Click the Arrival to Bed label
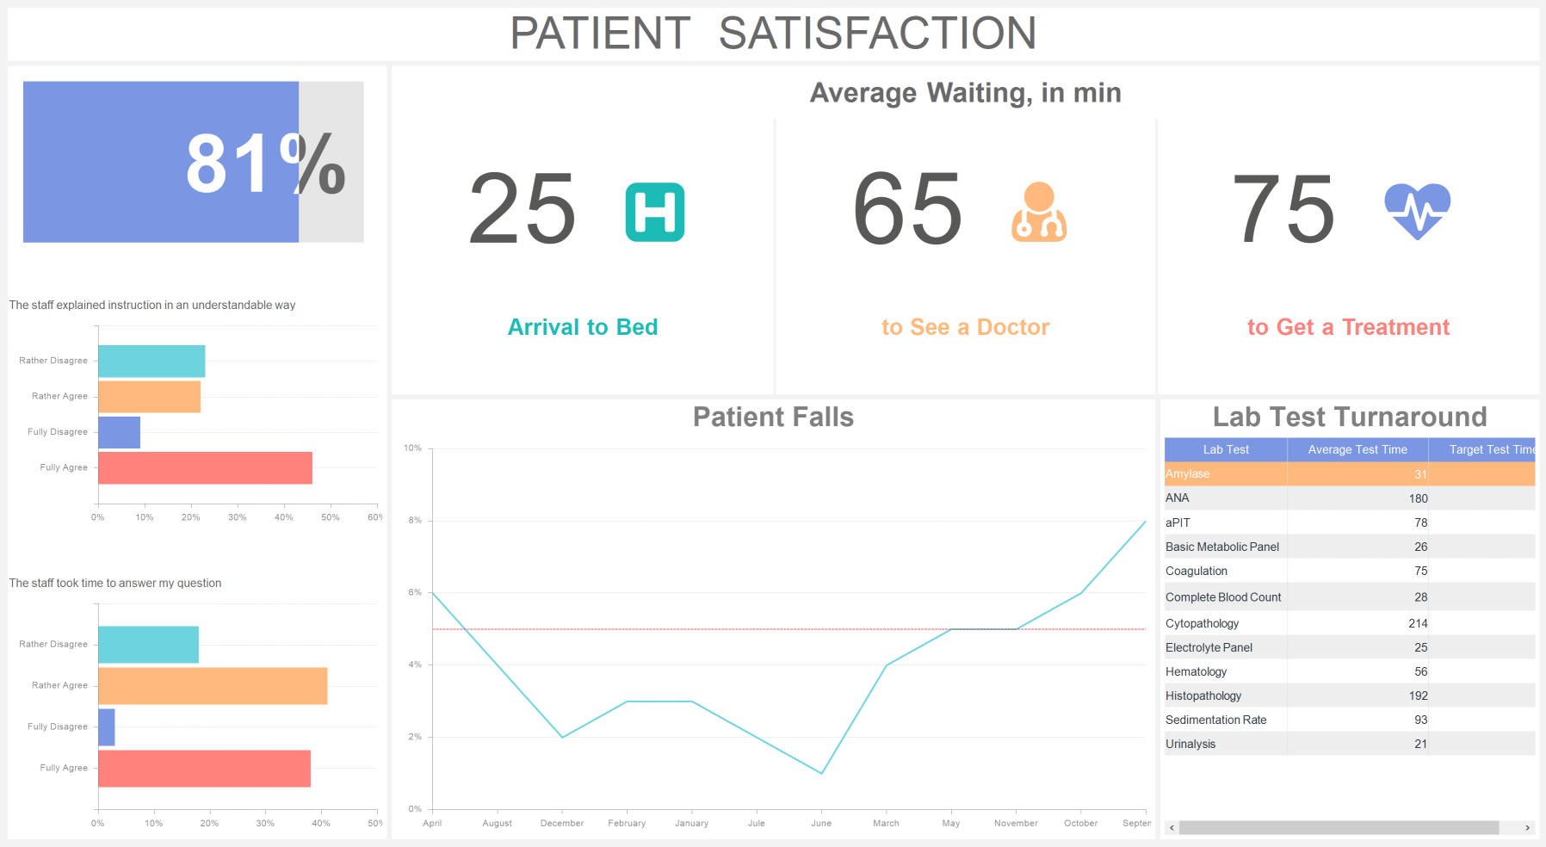1546x847 pixels. click(x=583, y=327)
